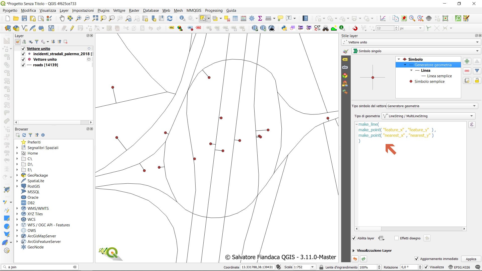Click the Identify Features tool
Screen dimensions: 482x271
182,18
